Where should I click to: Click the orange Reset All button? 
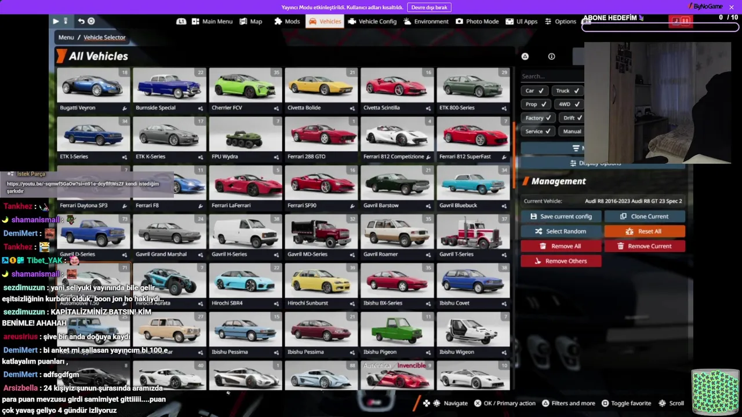click(645, 231)
